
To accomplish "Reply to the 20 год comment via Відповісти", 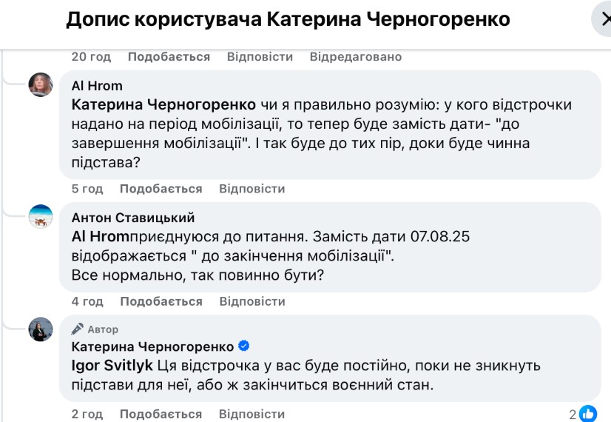I will (x=260, y=56).
